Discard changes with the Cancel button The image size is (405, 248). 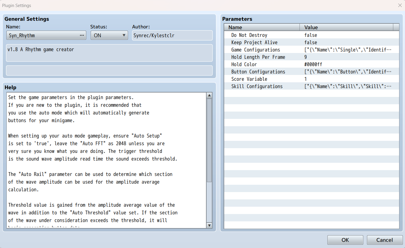click(384, 240)
